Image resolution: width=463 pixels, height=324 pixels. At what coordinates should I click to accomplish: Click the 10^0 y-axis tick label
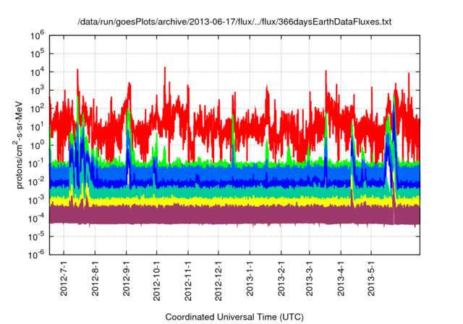(x=37, y=145)
